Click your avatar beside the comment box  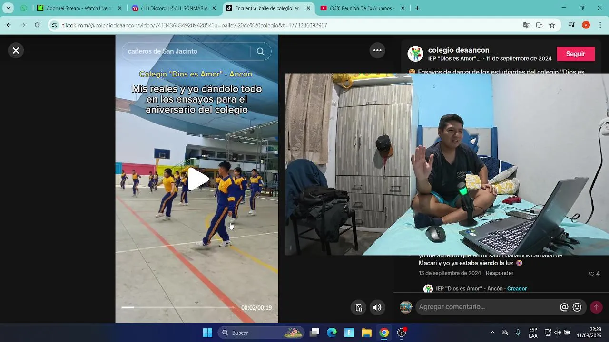click(406, 307)
